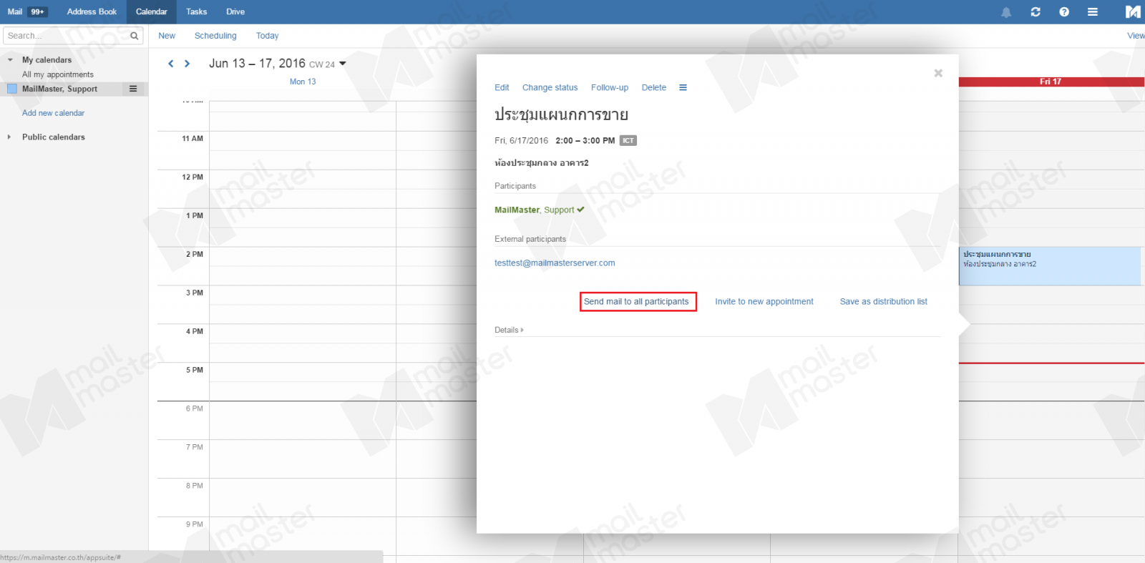Click Mon 13 day header

[303, 82]
